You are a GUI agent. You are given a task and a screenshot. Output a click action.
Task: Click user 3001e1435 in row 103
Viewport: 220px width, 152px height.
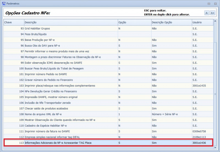199,86
